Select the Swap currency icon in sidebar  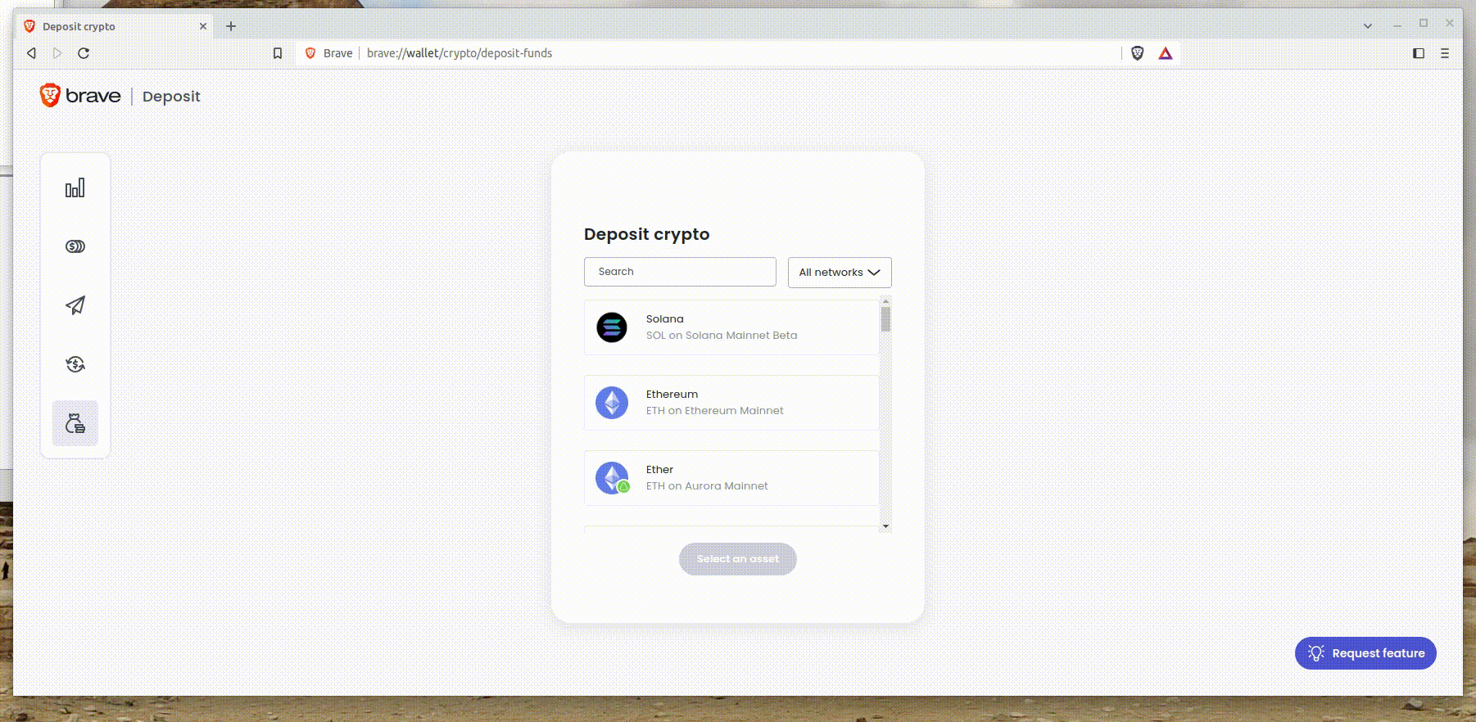pos(75,364)
